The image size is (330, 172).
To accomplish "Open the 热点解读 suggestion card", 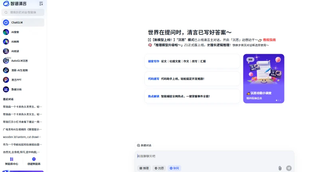I will coord(192,96).
